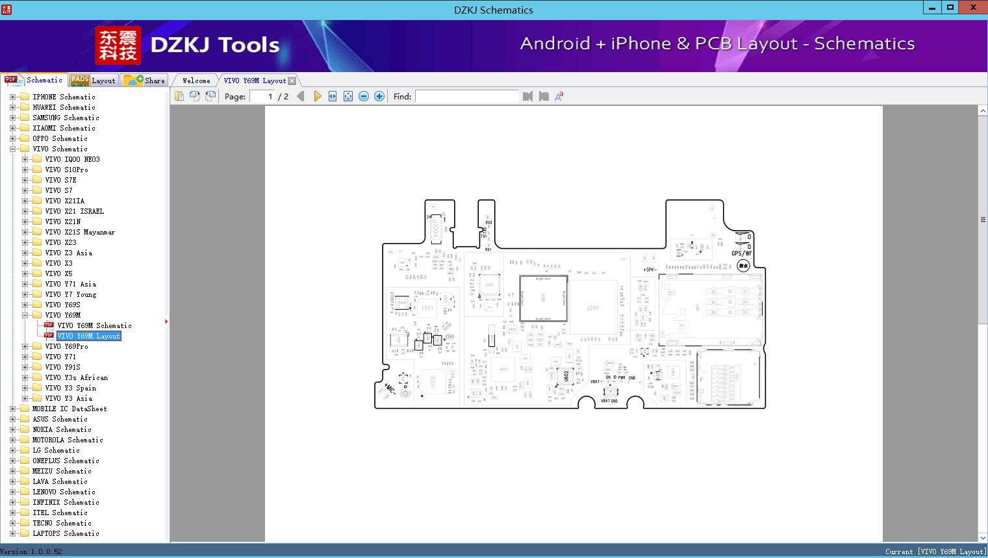Open VIVO Y69M Schematic PDF
The width and height of the screenshot is (988, 558).
pos(94,325)
